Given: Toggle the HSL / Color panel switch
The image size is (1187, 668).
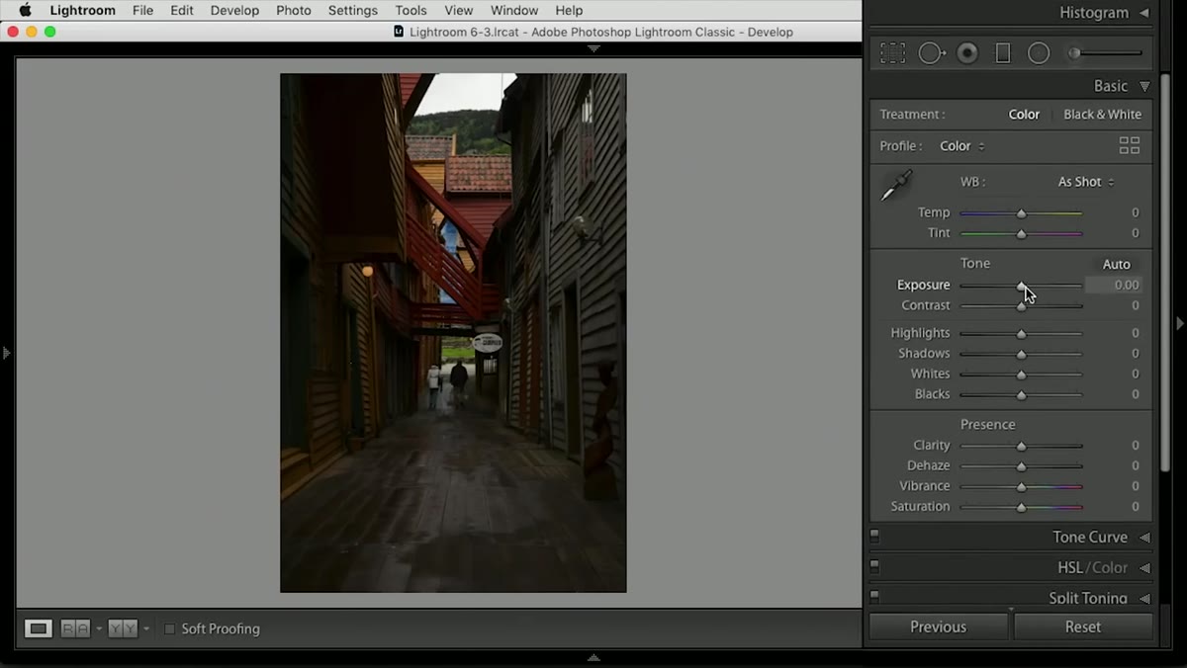Looking at the screenshot, I should tap(874, 567).
